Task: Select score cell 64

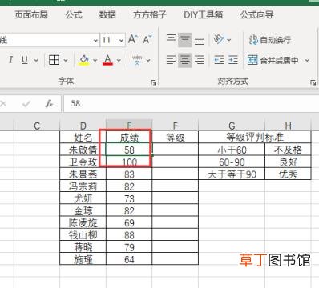Action: pos(129,259)
